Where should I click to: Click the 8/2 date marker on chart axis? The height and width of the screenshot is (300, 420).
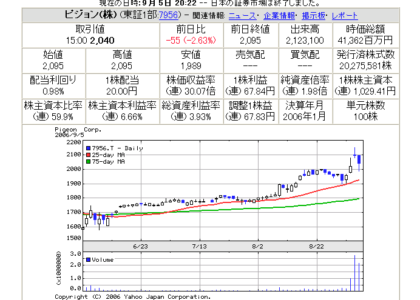click(x=258, y=246)
